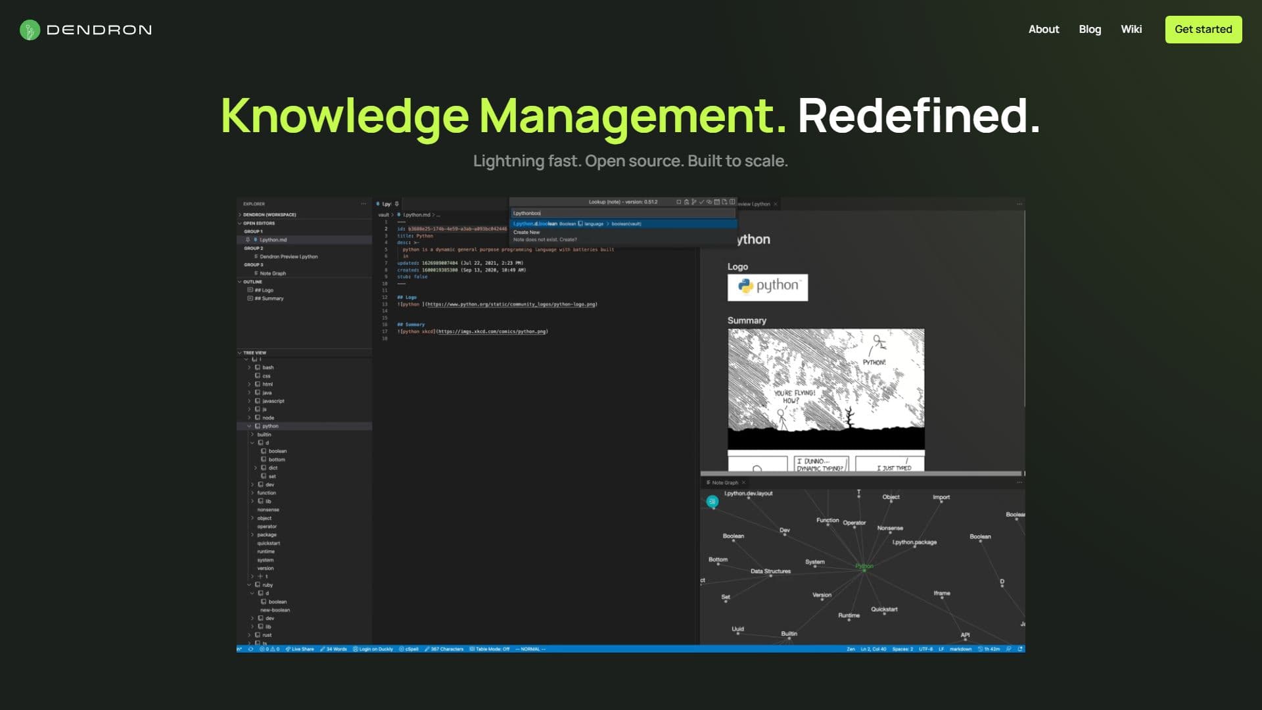Expand the html node chevron
This screenshot has height=710, width=1262.
click(x=249, y=385)
